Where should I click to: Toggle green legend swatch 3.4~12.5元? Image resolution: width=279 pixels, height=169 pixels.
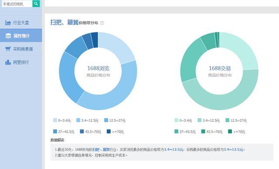tap(200, 120)
